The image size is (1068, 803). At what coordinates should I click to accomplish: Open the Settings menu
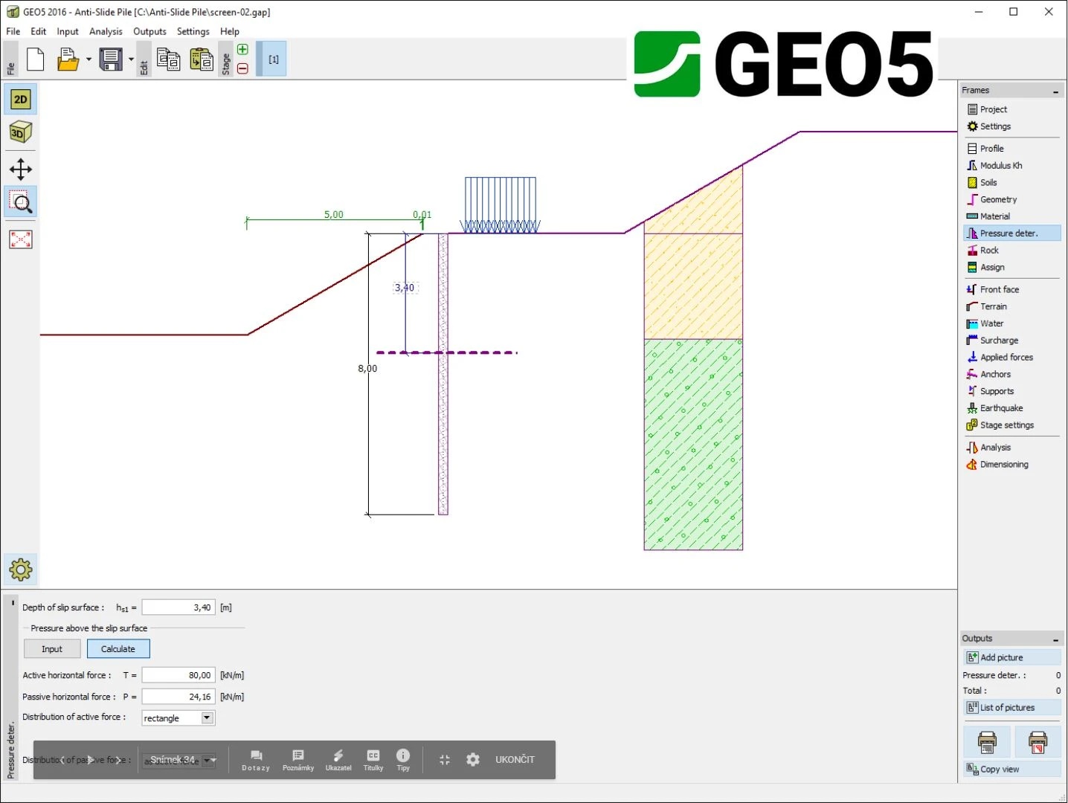tap(193, 31)
